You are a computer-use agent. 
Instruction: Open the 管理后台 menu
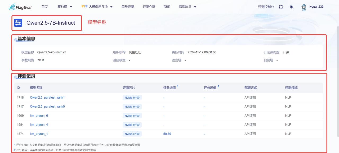click(185, 7)
